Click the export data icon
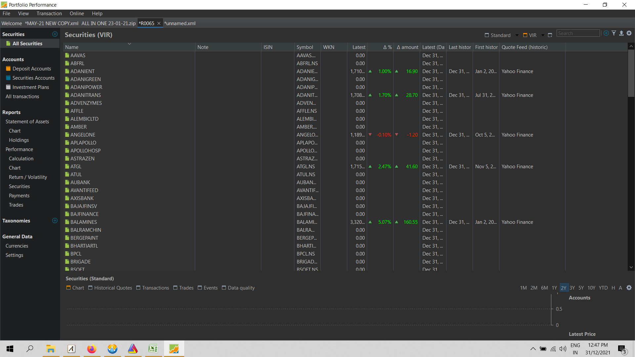Viewport: 635px width, 357px height. 621,33
